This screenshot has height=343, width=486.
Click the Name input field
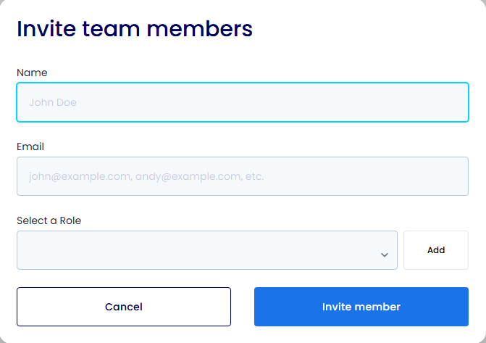243,102
